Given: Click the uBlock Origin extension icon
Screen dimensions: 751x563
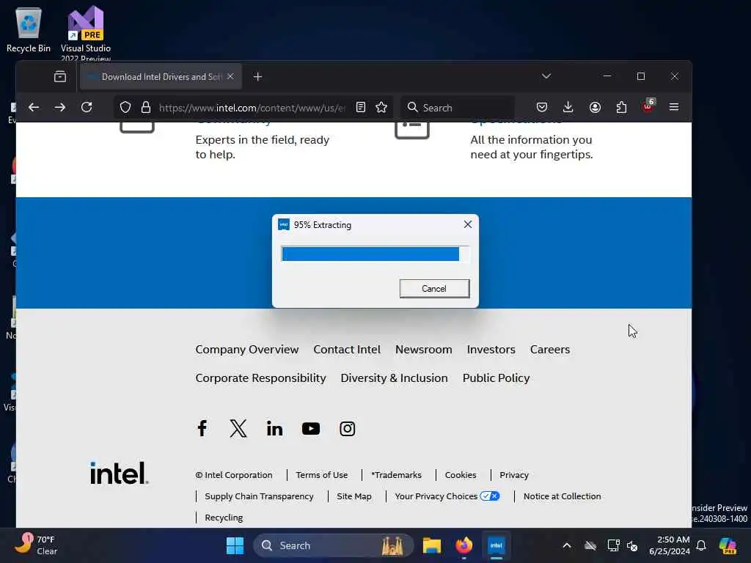Looking at the screenshot, I should click(x=648, y=106).
